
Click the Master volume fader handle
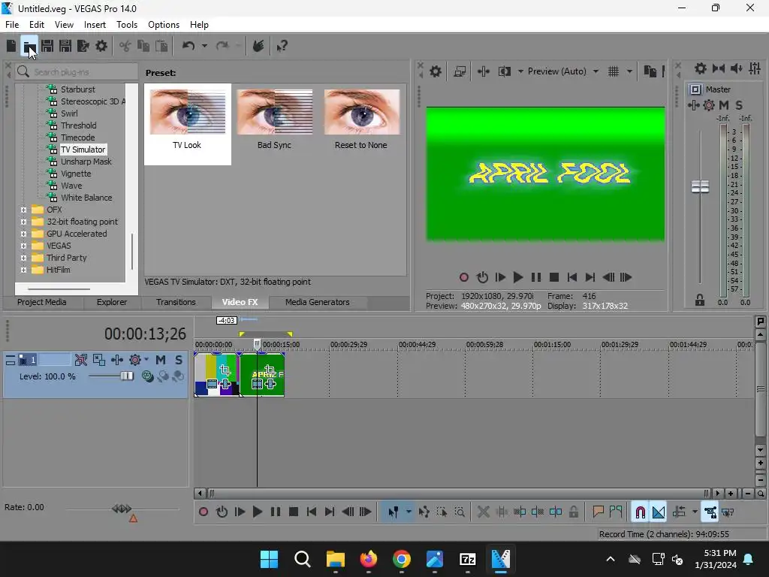click(x=700, y=187)
